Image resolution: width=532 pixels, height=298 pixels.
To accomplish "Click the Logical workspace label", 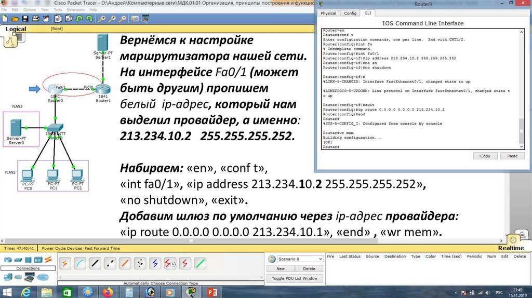I will click(16, 29).
